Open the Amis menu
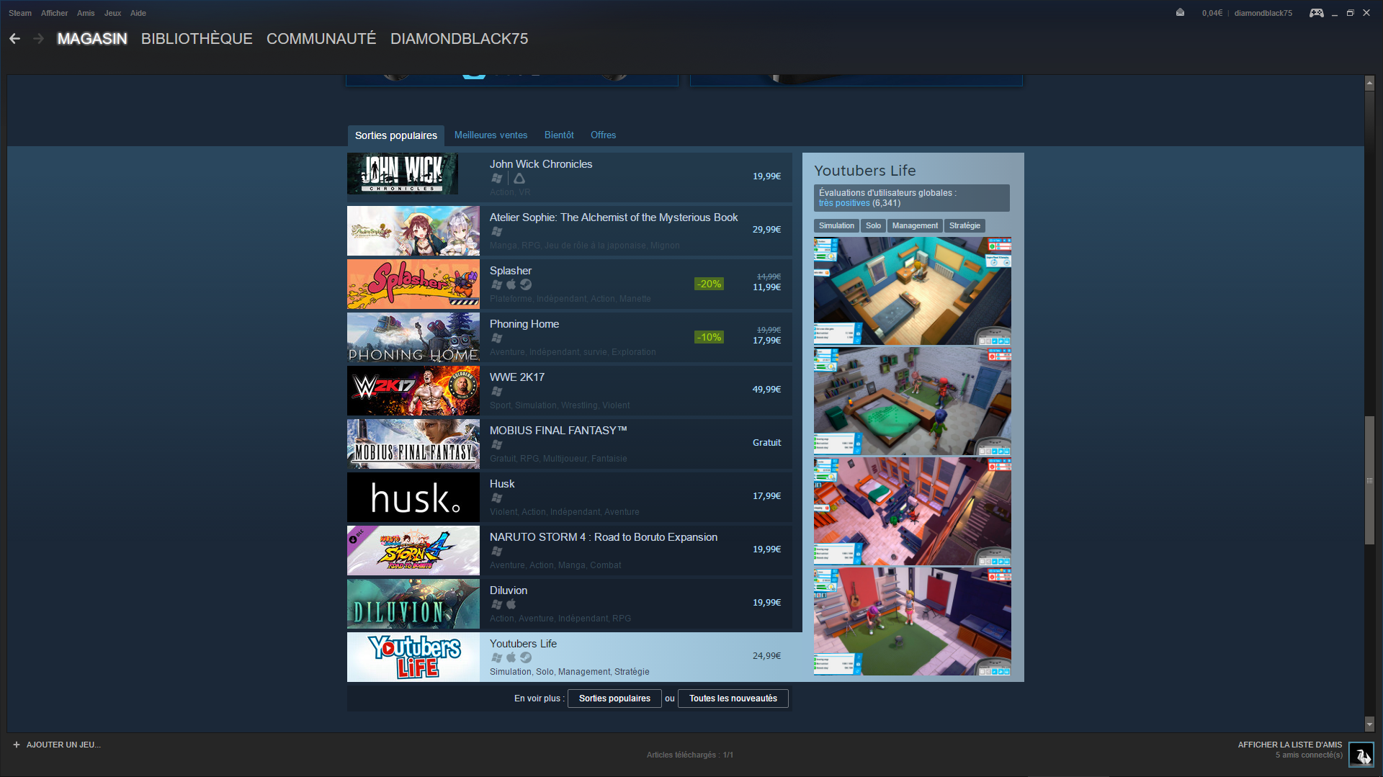The image size is (1383, 777). pos(86,13)
